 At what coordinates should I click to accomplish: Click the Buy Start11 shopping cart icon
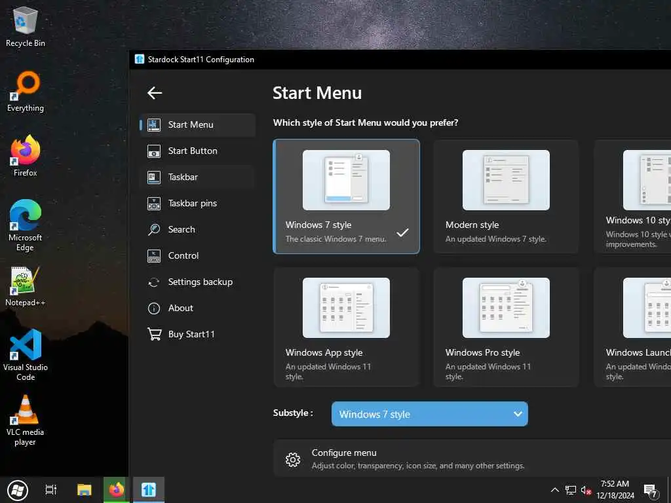tap(154, 334)
